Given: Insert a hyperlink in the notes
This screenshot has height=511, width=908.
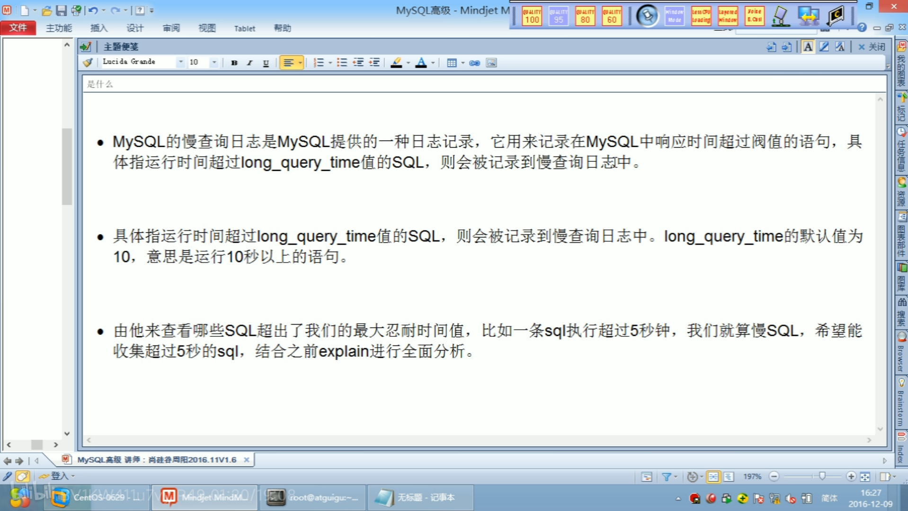Looking at the screenshot, I should (474, 62).
